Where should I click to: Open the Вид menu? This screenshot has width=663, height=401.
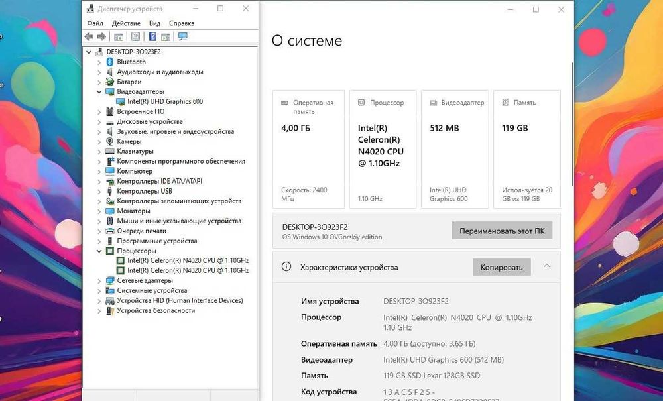pyautogui.click(x=154, y=23)
